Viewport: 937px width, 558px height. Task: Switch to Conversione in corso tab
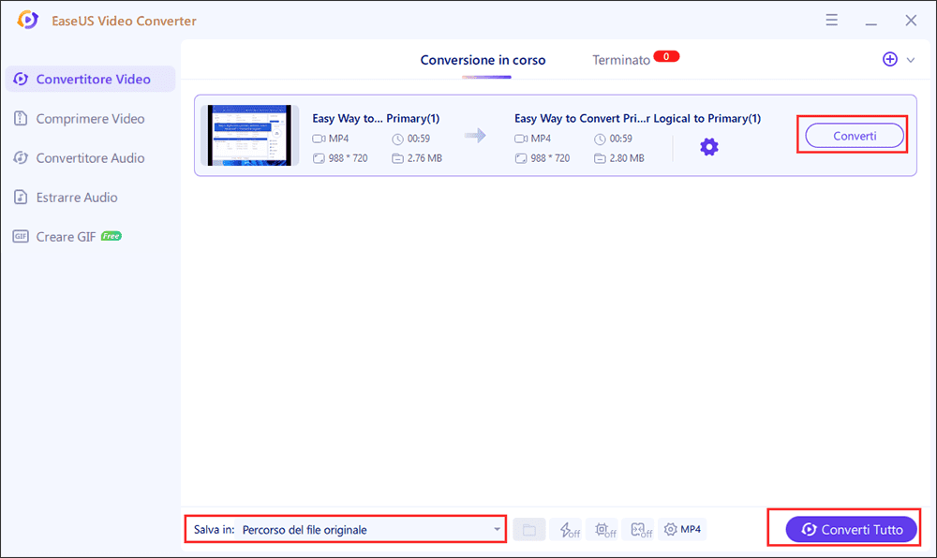[x=483, y=60]
